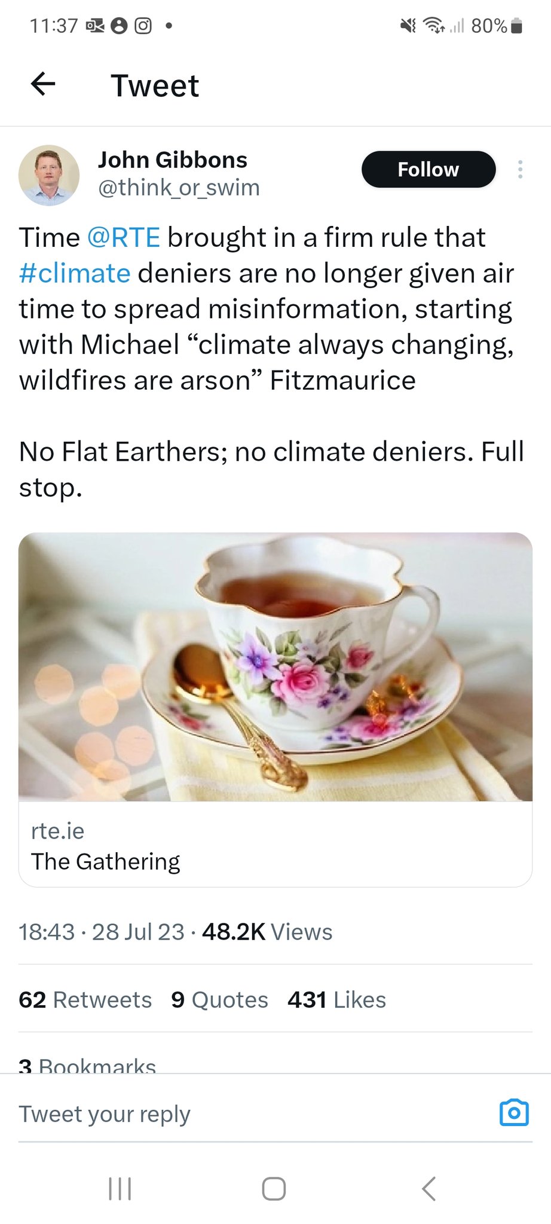View the 62 Retweets list
This screenshot has width=551, height=1224.
click(x=85, y=1000)
